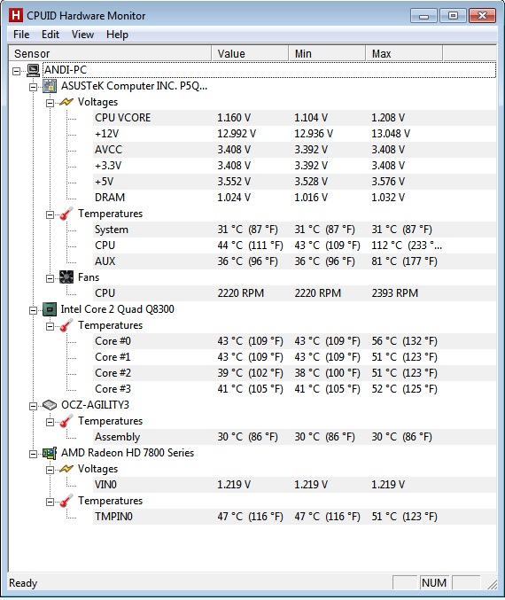Select the Core #2 row
Screen dimensions: 505x600
(x=294, y=373)
